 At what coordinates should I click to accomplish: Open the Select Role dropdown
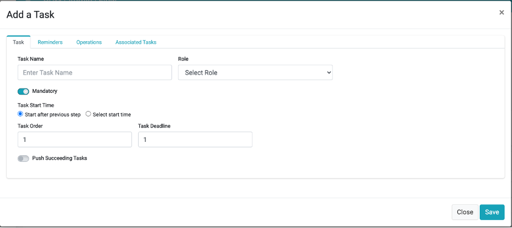click(x=255, y=72)
